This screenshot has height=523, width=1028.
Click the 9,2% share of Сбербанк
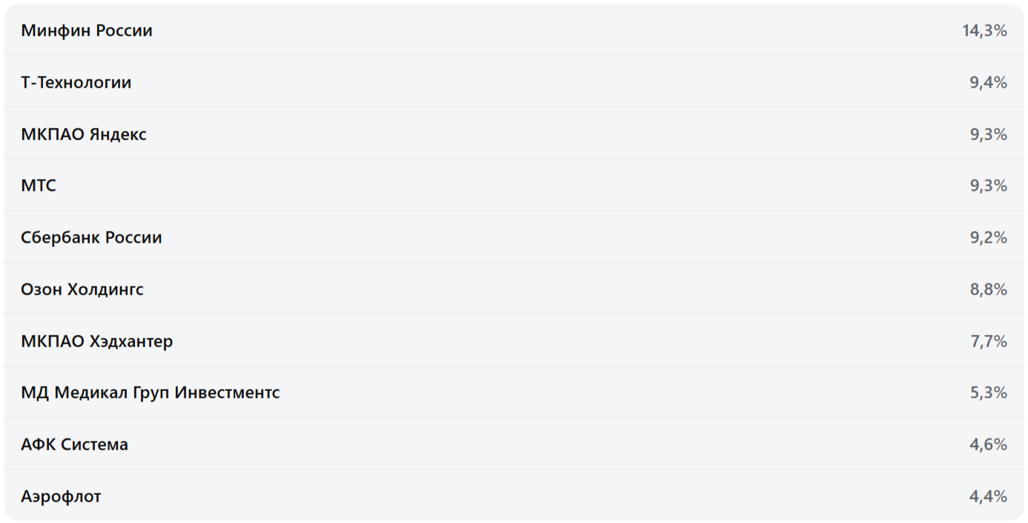click(x=988, y=237)
